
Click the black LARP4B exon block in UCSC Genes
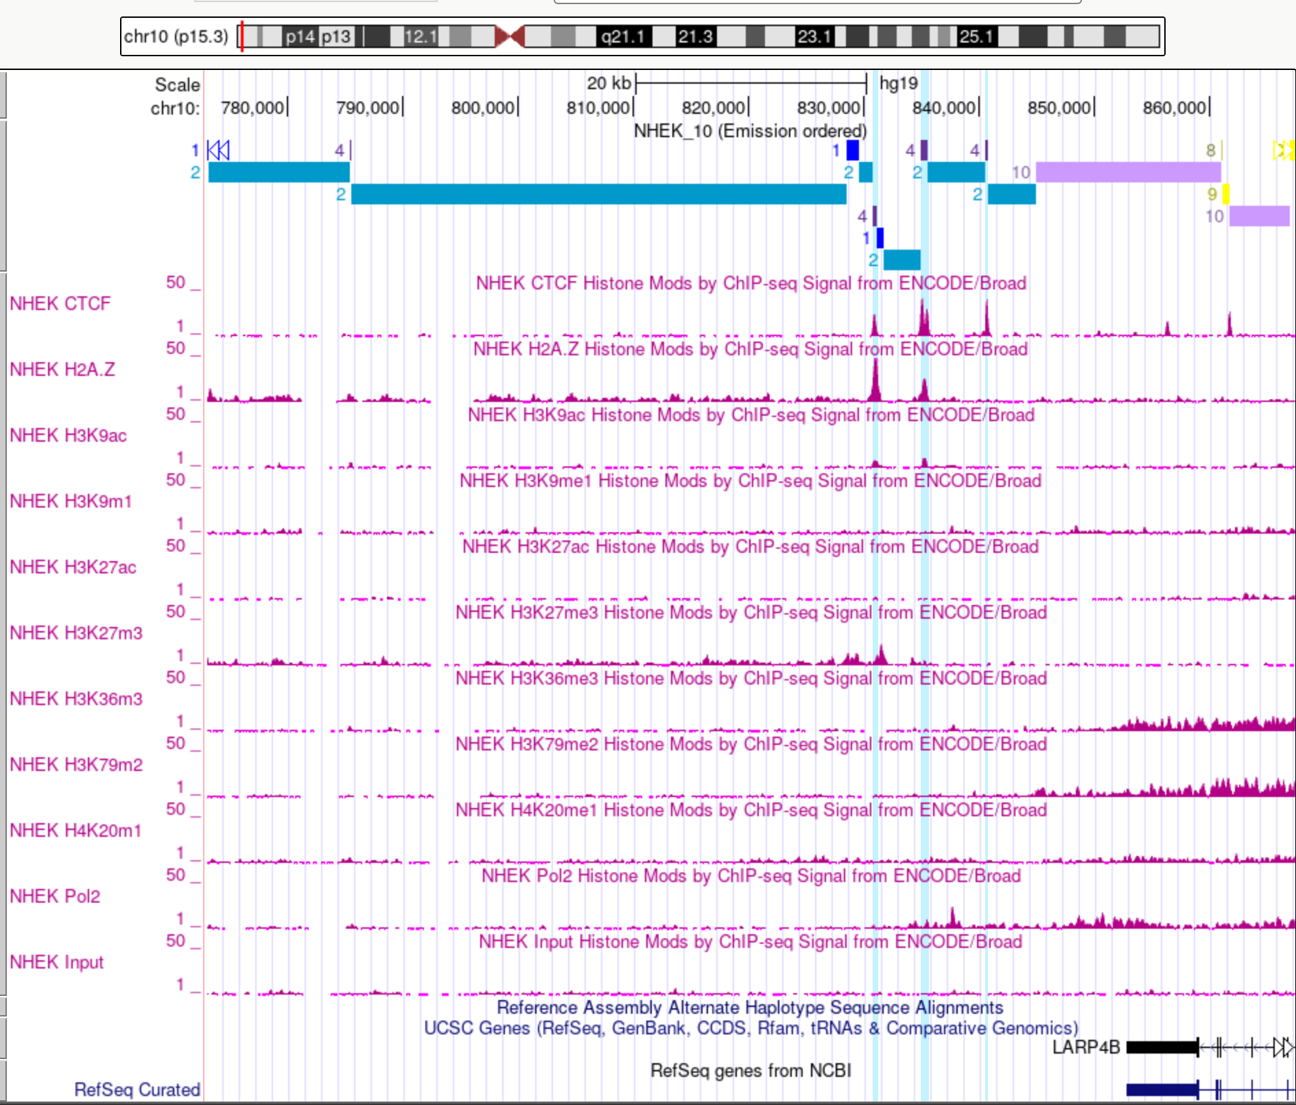(1162, 1047)
